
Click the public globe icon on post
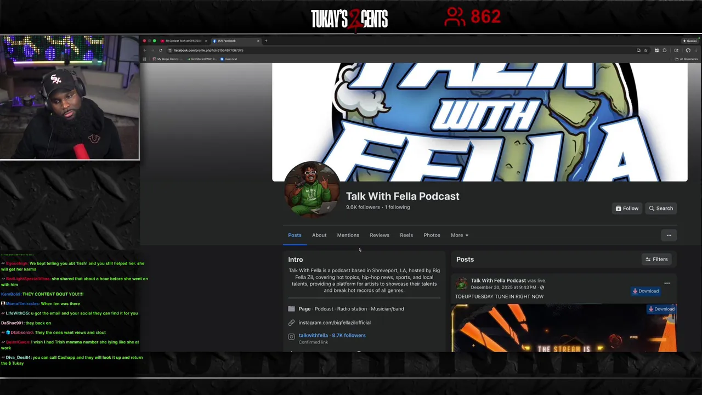[542, 287]
